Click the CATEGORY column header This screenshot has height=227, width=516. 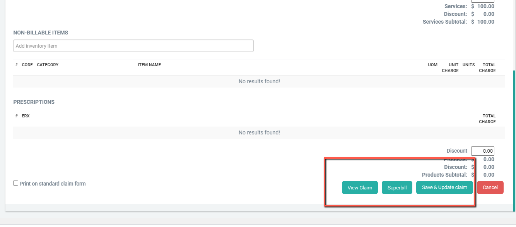click(x=48, y=65)
